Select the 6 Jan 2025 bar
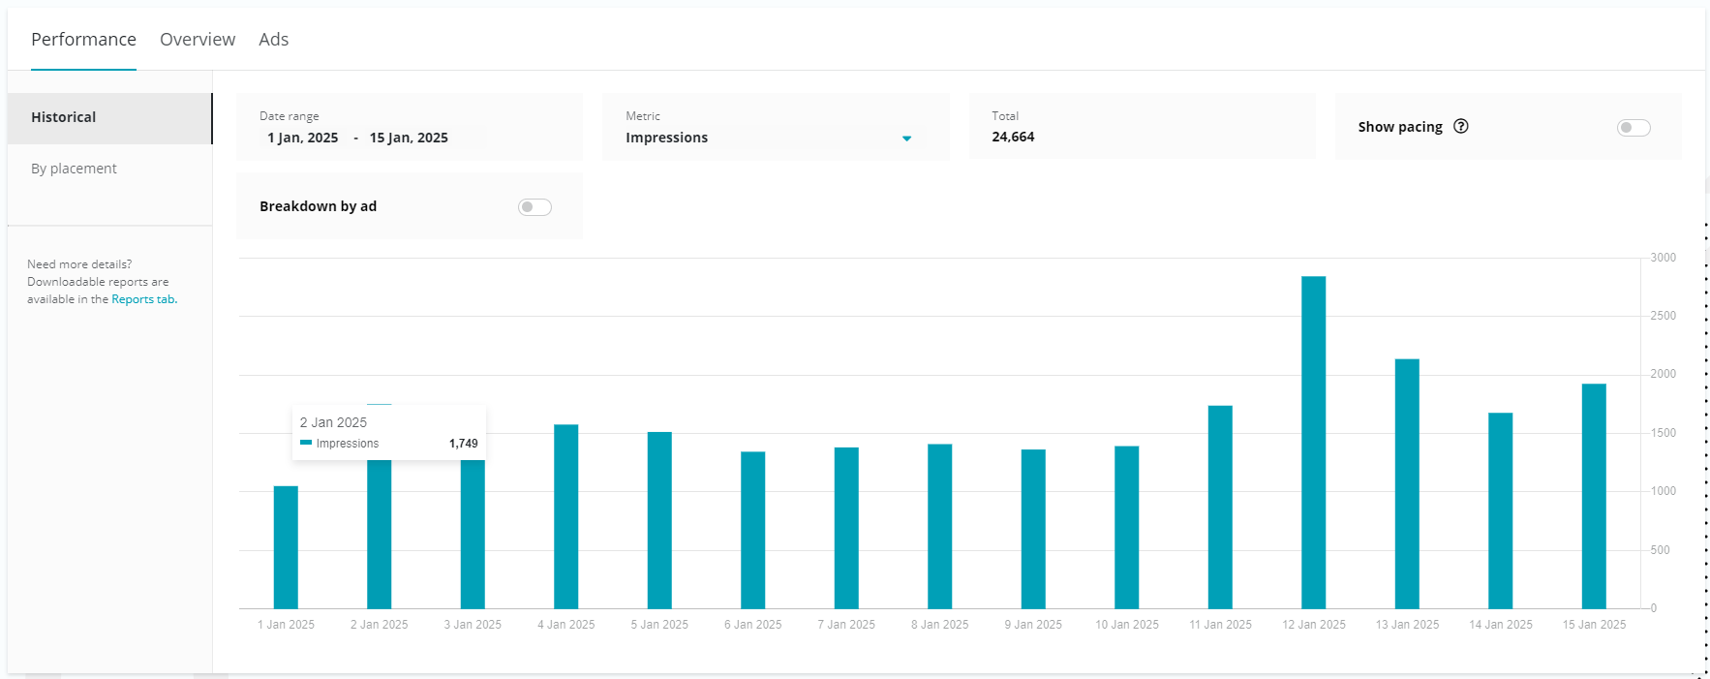Viewport: 1710px width, 679px height. (752, 530)
